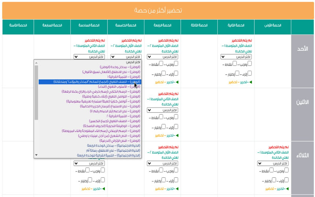
Task: Open تحرير link in Sunday fourth period
Action: [x=170, y=82]
